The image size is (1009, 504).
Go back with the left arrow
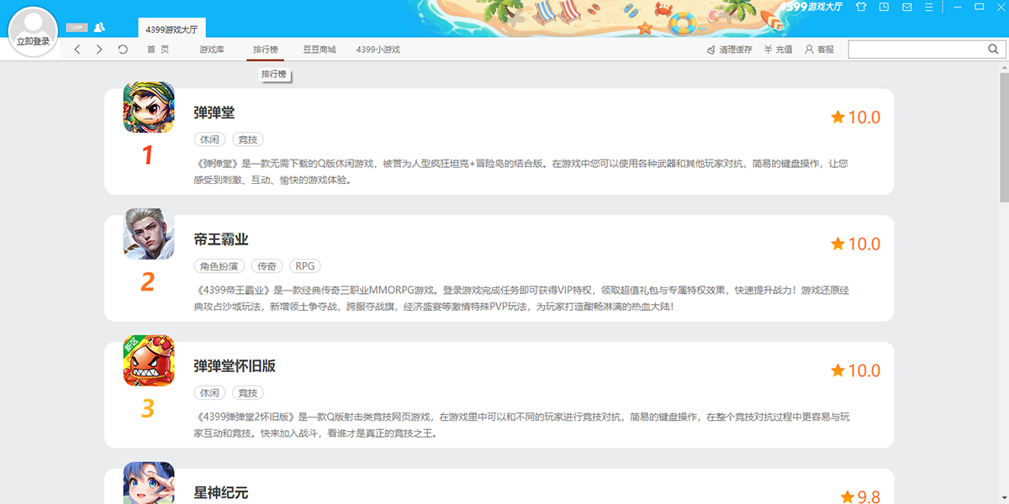77,50
